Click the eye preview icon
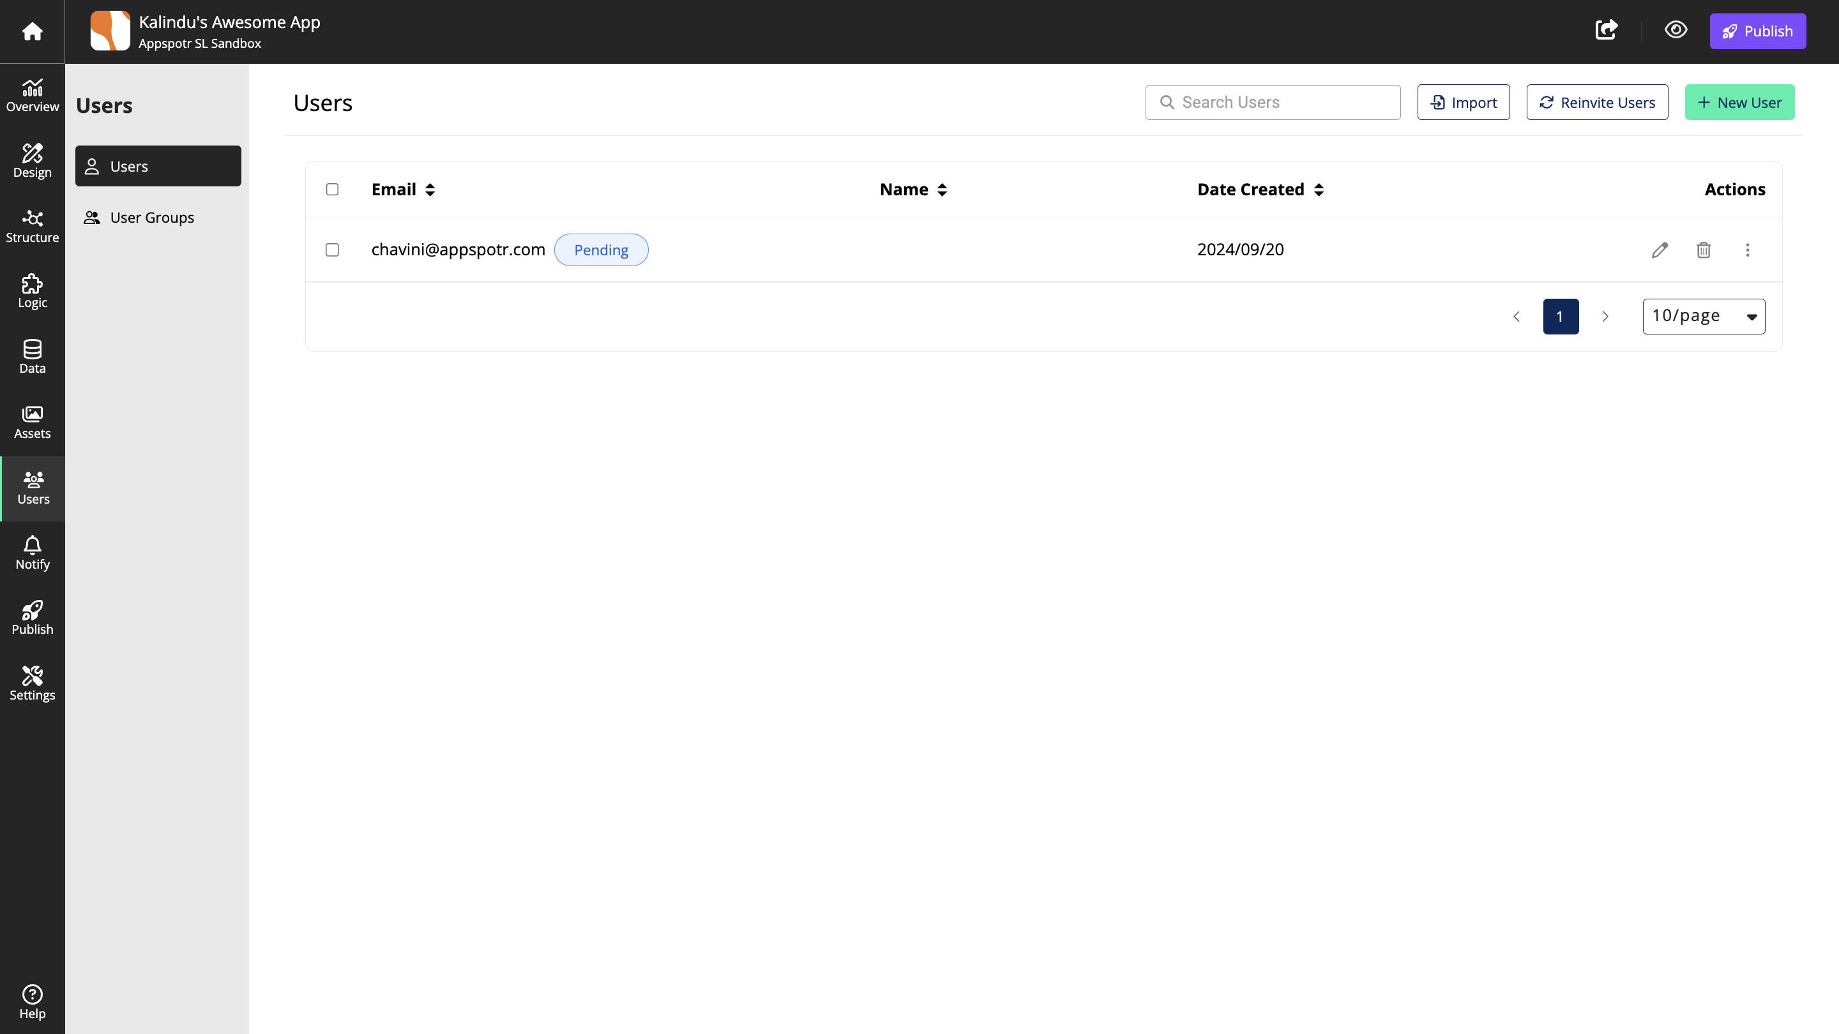Image resolution: width=1839 pixels, height=1034 pixels. (1676, 30)
